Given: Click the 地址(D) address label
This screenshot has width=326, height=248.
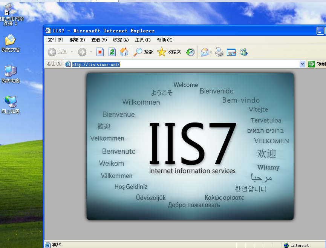Looking at the screenshot, I should pos(54,64).
